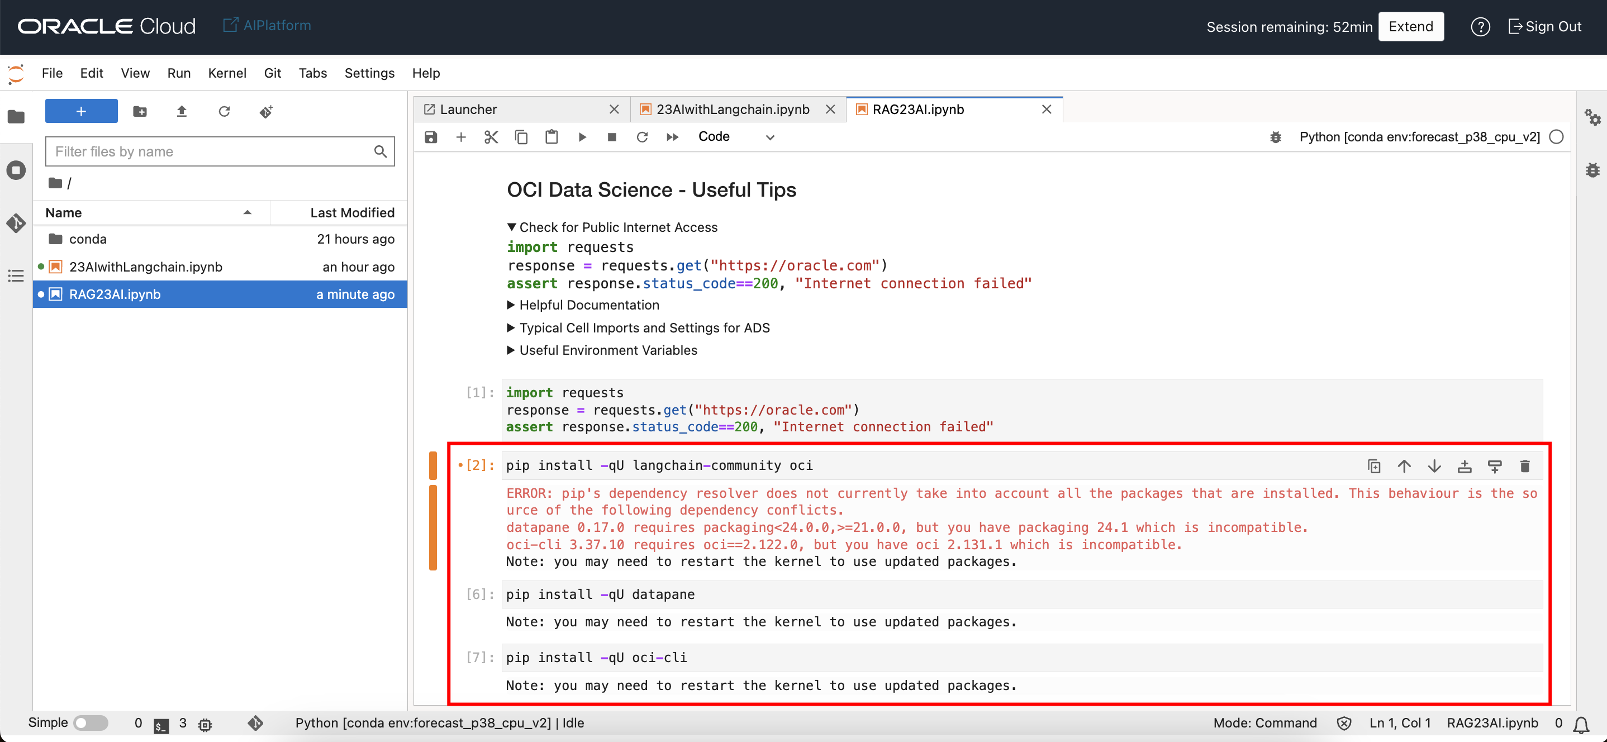Run the selected cell with the play icon
Image resolution: width=1607 pixels, height=742 pixels.
coord(582,137)
